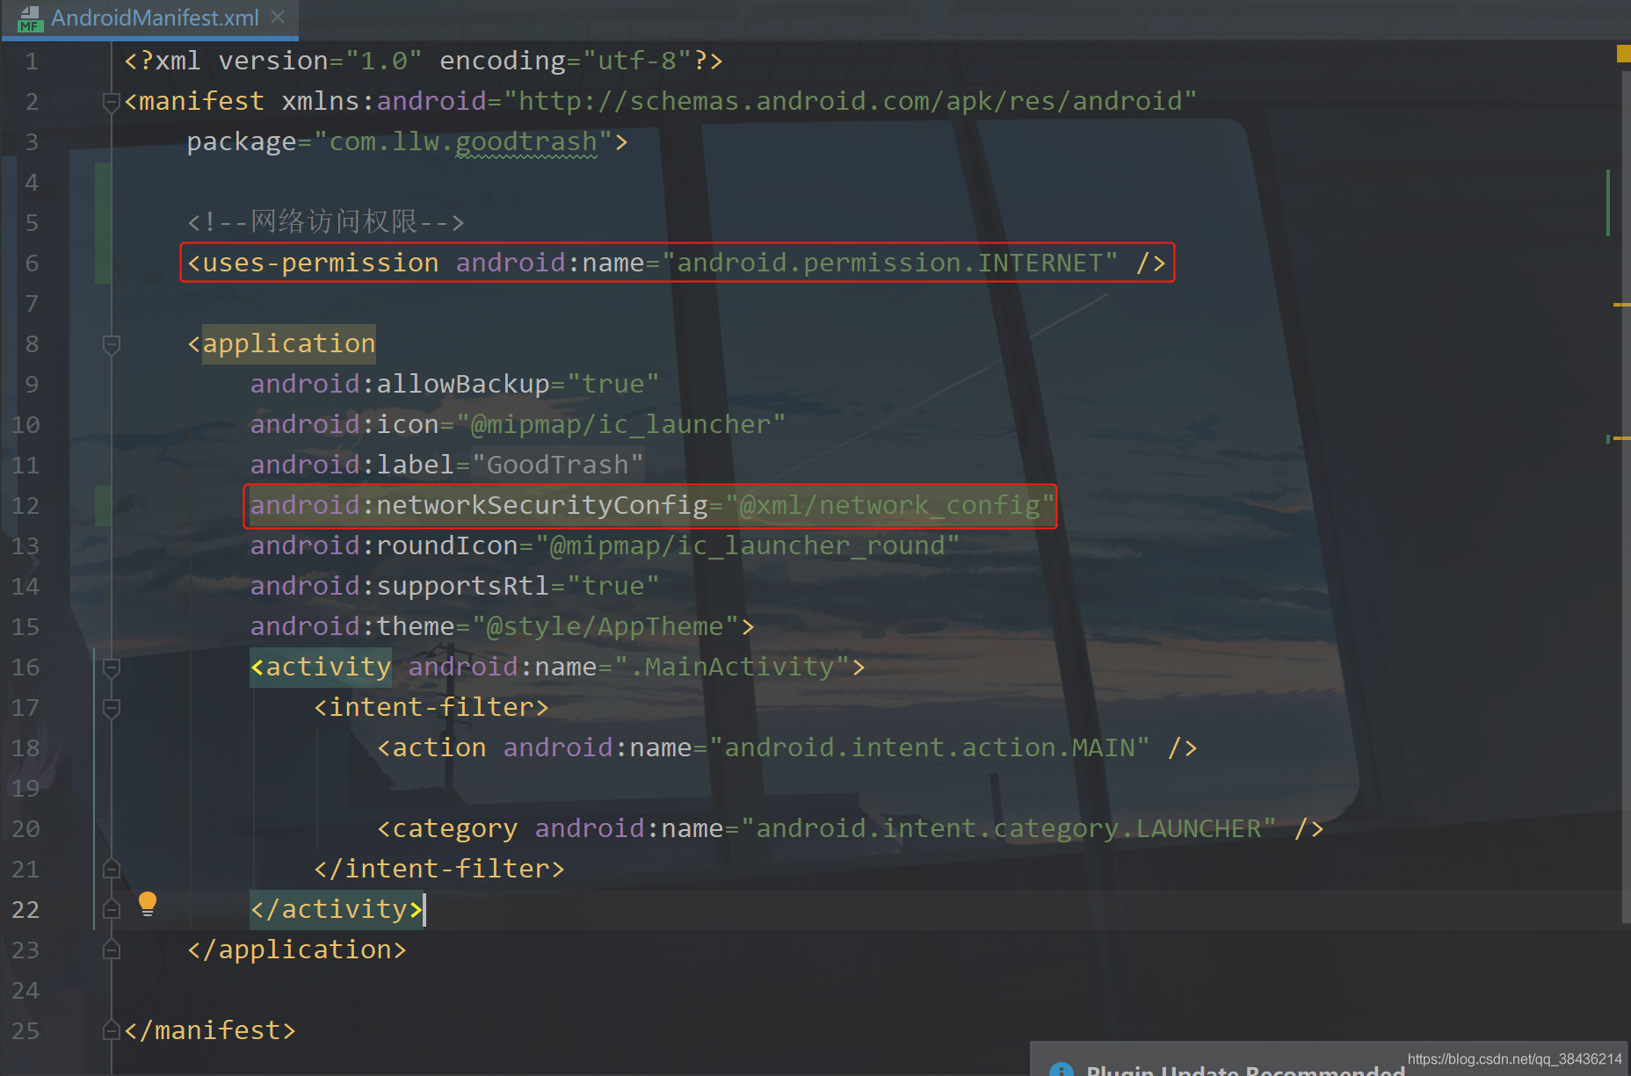This screenshot has width=1631, height=1076.
Task: Click the Chinese comment on line 5
Action: [326, 221]
